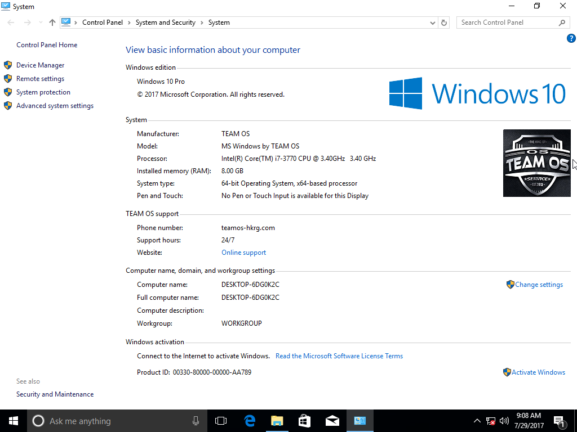Screen dimensions: 577x432
Task: Click the Cortana microphone icon
Action: click(x=196, y=421)
